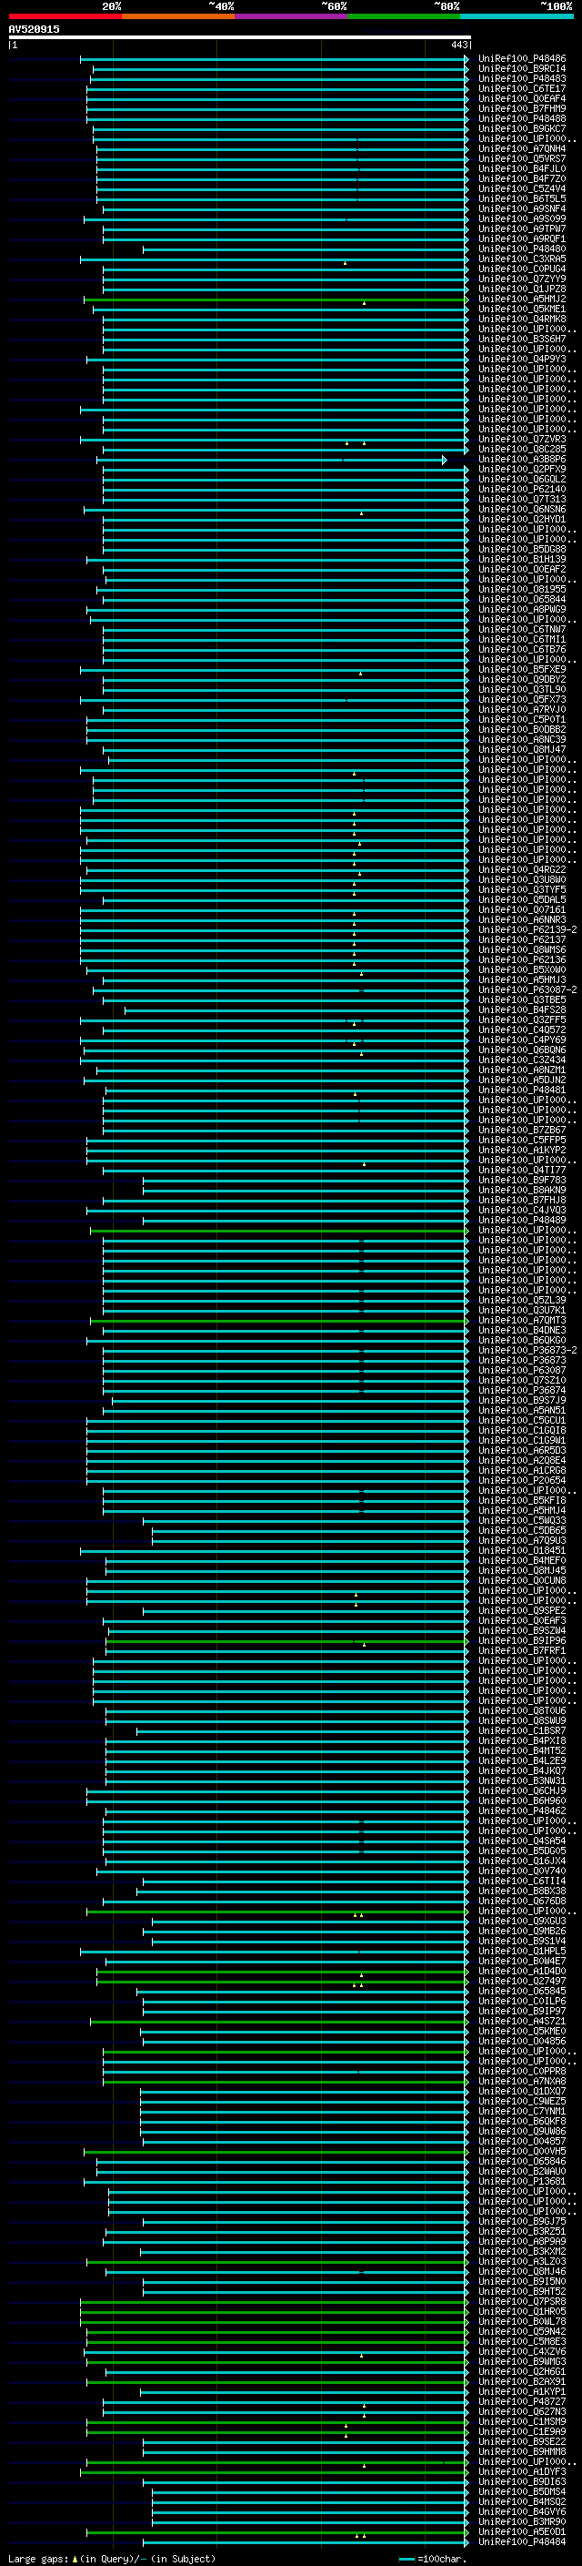Select hit label UniRef100_Q2PFX9
This screenshot has width=582, height=2566.
coord(522,469)
